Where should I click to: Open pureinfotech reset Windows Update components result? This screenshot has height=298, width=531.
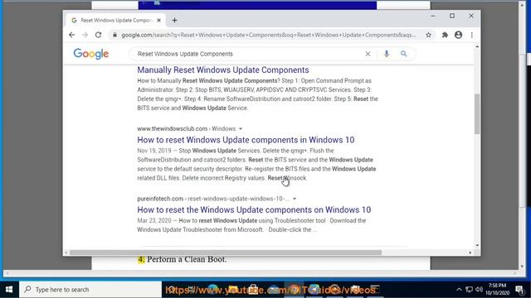point(254,209)
